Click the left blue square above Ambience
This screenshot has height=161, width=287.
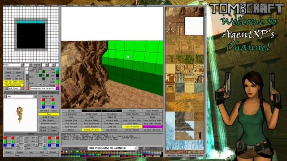point(5,145)
